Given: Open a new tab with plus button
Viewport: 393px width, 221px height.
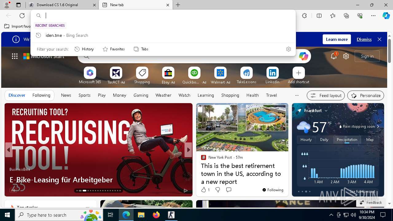Looking at the screenshot, I should pyautogui.click(x=178, y=5).
